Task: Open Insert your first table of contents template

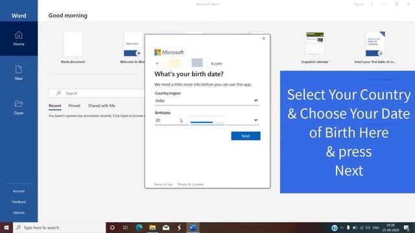Action: click(375, 47)
